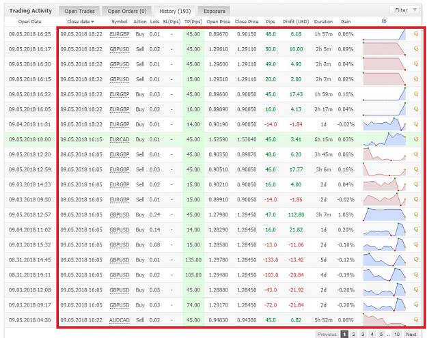Open comment icon for EURCAD 3.41 profit trade
The height and width of the screenshot is (338, 427).
coord(416,139)
